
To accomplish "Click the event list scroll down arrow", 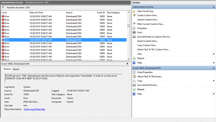I will coord(128,59).
